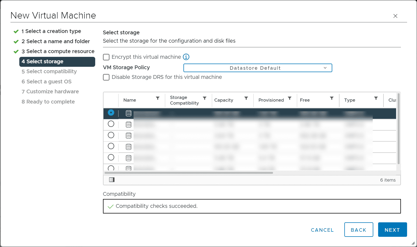Click the datastore table vertical scrollbar
This screenshot has height=247, width=417.
pyautogui.click(x=398, y=129)
